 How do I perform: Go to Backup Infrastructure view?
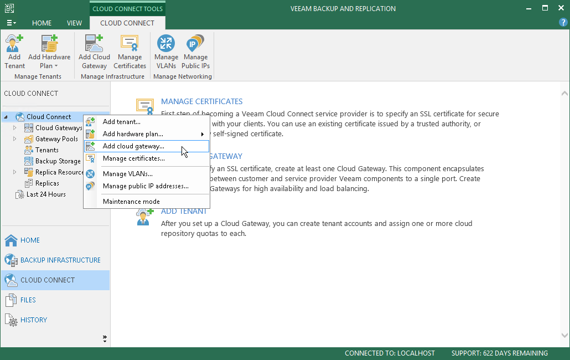click(55, 260)
